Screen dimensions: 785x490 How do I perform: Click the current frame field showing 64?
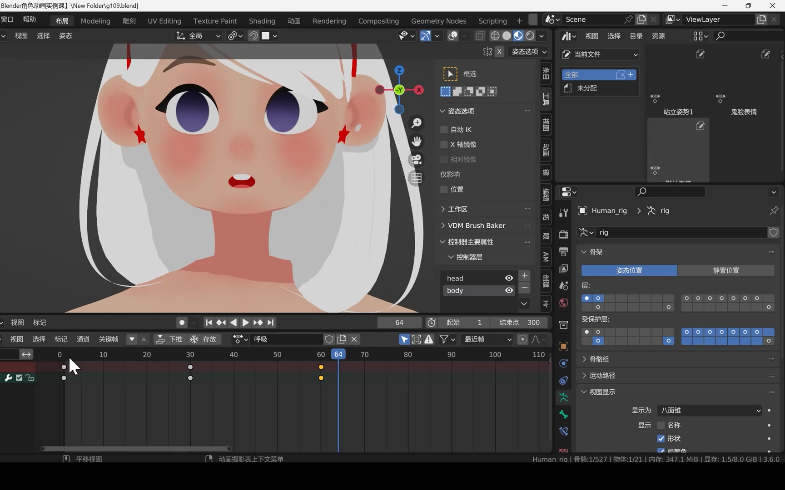click(399, 323)
